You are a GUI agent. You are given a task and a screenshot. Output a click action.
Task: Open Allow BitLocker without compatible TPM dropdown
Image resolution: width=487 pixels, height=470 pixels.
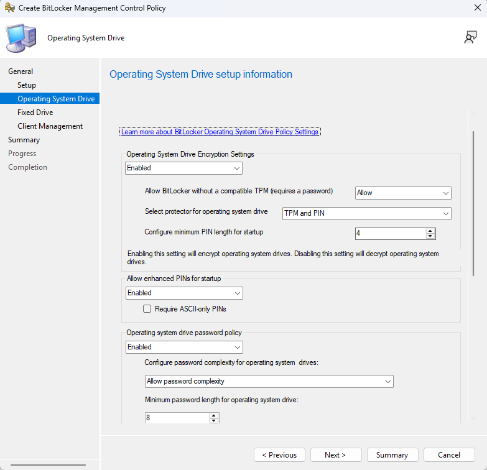point(403,193)
